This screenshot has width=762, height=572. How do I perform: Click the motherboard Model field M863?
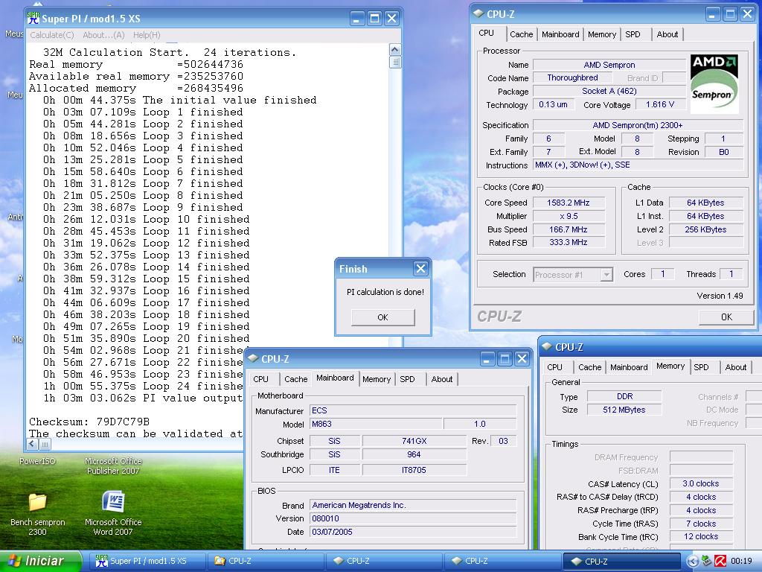click(x=376, y=424)
